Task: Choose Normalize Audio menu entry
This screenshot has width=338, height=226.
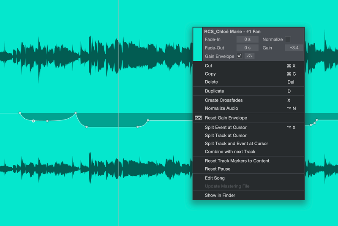Action: (221, 109)
